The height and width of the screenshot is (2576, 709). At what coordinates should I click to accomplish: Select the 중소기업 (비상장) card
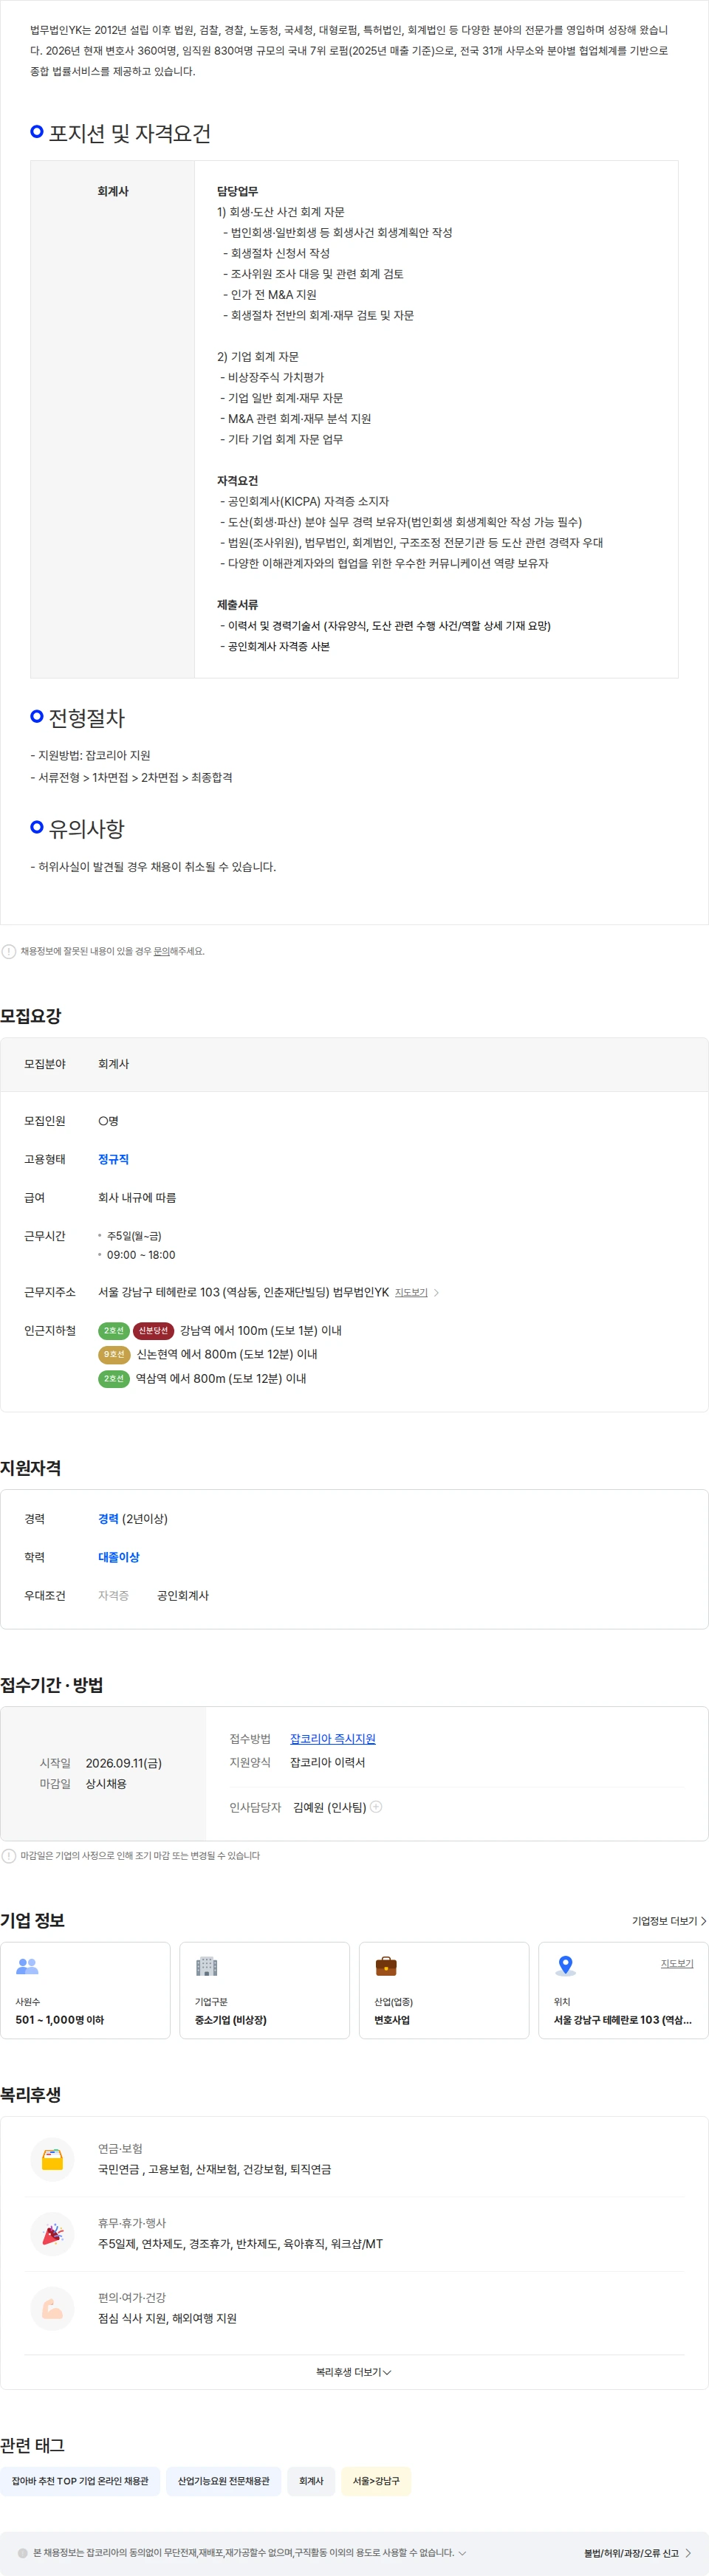(x=265, y=1990)
